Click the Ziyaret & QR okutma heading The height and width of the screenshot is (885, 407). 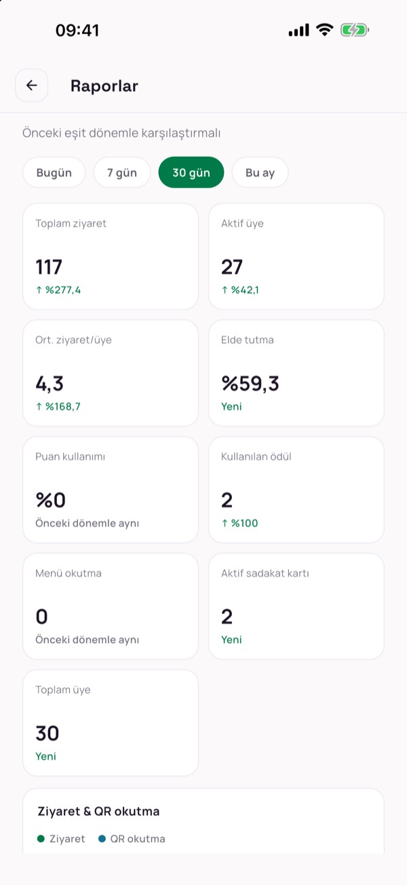coord(98,812)
